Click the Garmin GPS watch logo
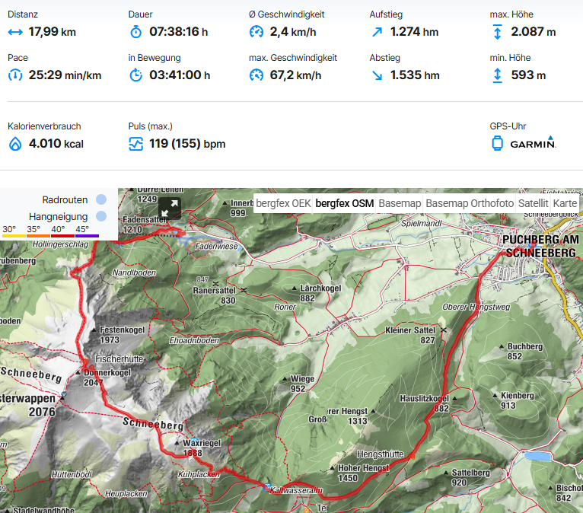This screenshot has width=583, height=513. tap(533, 143)
